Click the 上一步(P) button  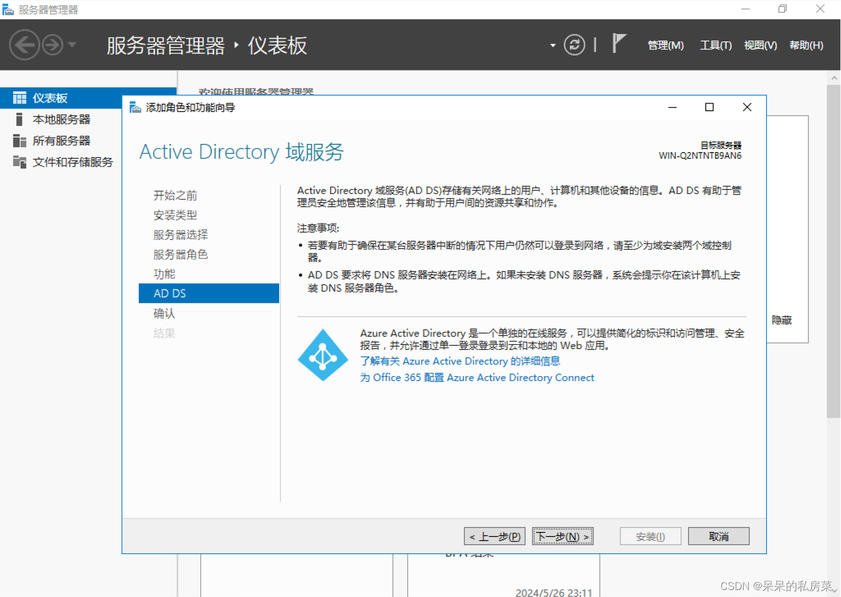tap(494, 536)
